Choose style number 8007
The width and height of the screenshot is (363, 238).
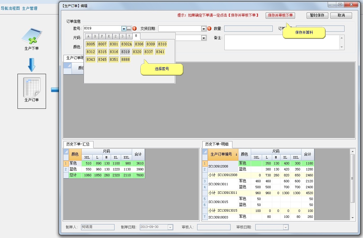click(102, 44)
